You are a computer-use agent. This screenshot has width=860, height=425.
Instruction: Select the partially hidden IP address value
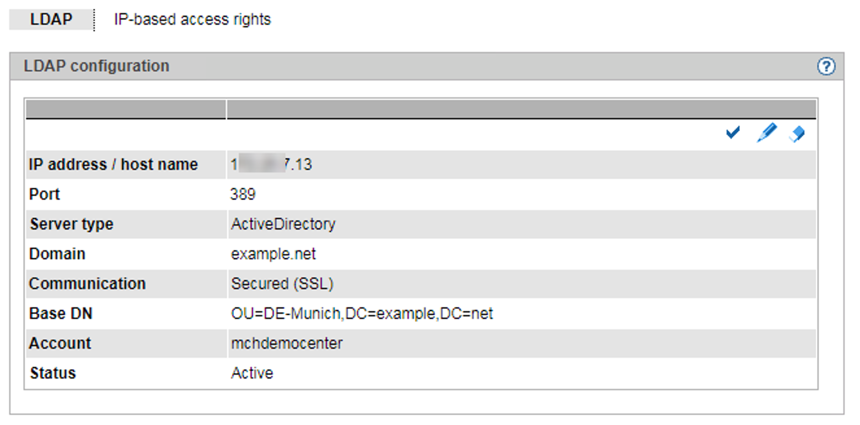271,165
